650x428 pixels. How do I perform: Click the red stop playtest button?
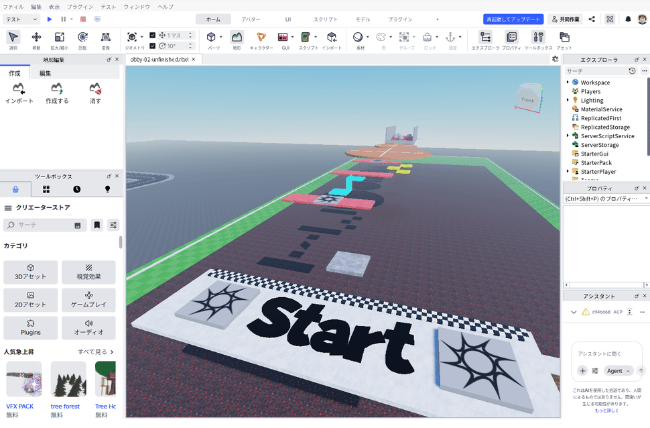83,19
